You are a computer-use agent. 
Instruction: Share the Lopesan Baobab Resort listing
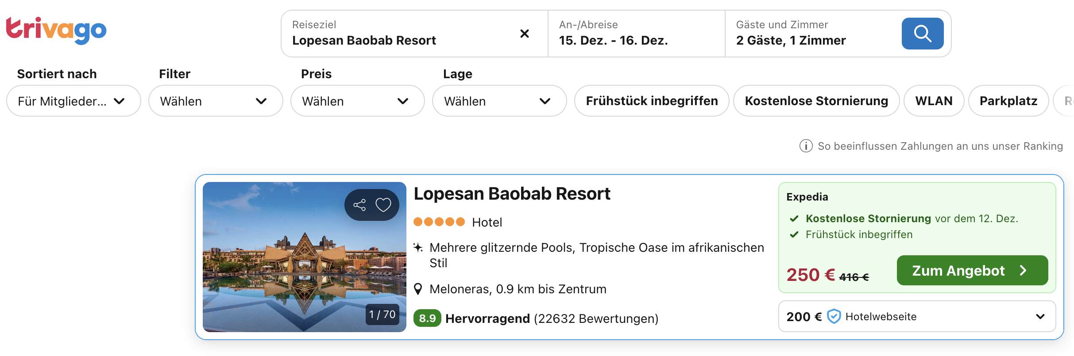[x=359, y=205]
